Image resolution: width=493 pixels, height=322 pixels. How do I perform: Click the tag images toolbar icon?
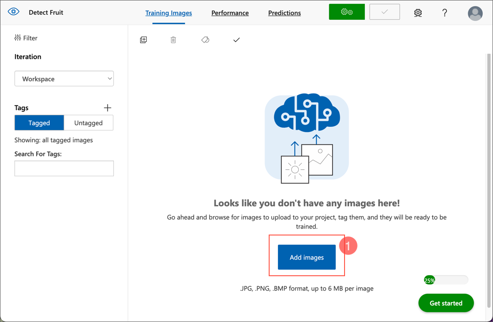click(x=205, y=40)
